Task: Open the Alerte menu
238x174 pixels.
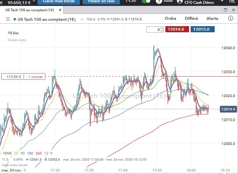Action: (212, 19)
